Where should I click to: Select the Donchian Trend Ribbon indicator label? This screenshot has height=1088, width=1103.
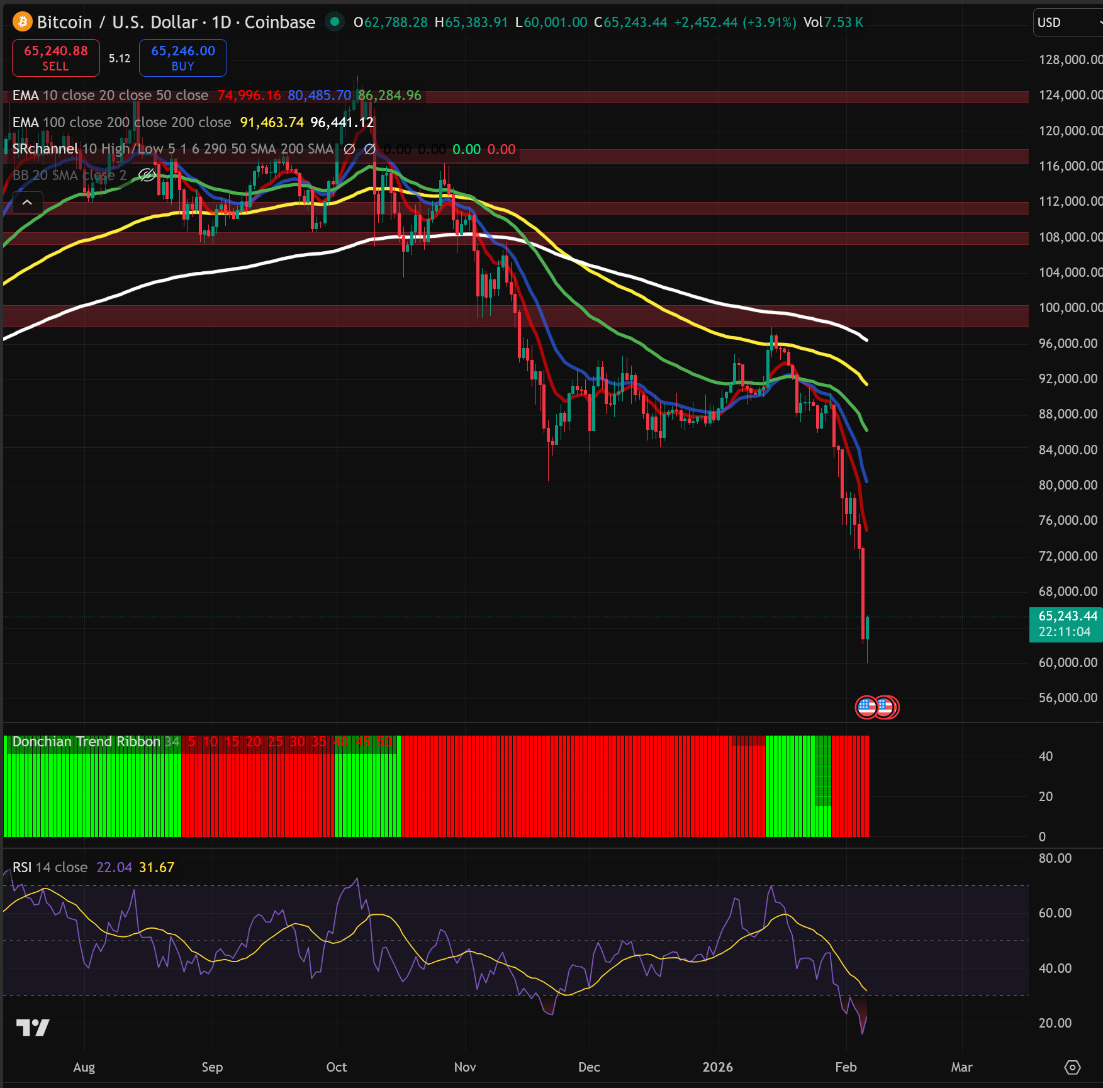tap(86, 742)
